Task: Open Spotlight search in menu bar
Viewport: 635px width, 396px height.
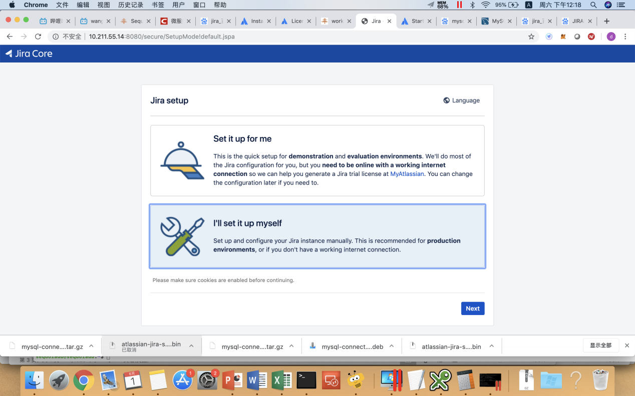Action: [593, 5]
